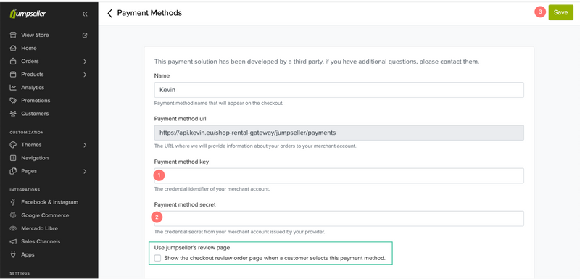Select the Analytics chart icon
The height and width of the screenshot is (279, 580).
[13, 88]
